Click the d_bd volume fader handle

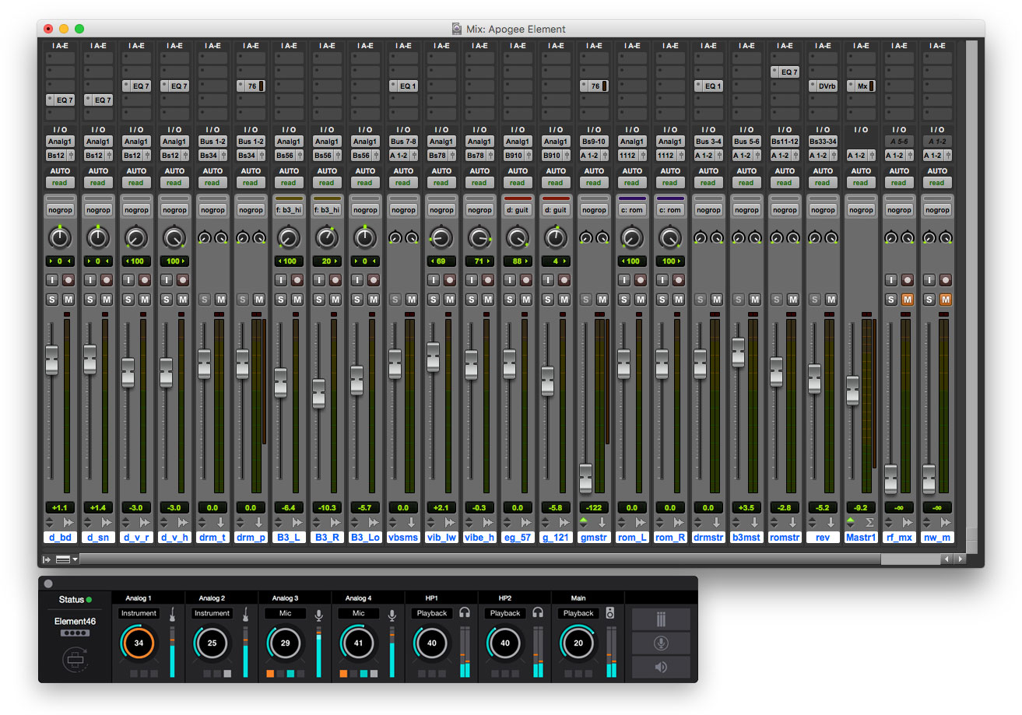point(52,360)
